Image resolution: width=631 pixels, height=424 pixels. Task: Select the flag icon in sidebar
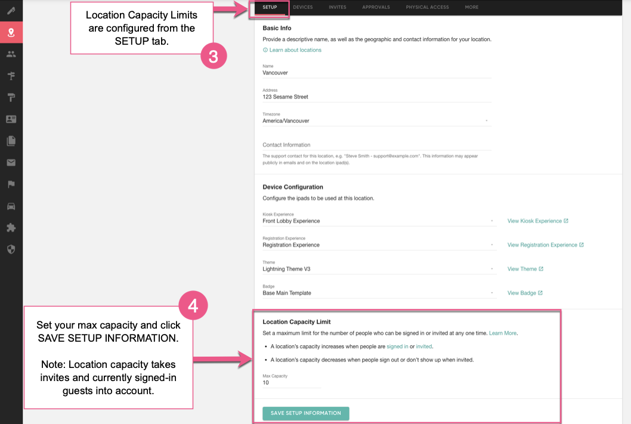click(11, 184)
